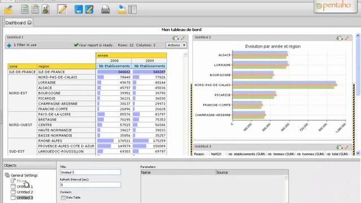The image size is (361, 203).
Task: Click the Source column header in Parameters
Action: [x=252, y=173]
